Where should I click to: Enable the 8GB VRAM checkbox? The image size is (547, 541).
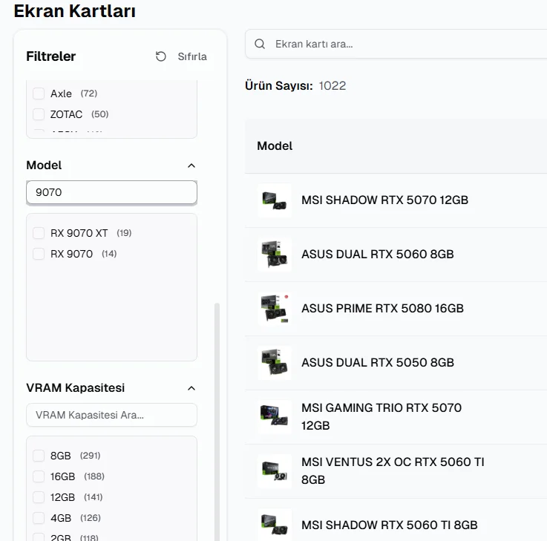click(x=39, y=456)
